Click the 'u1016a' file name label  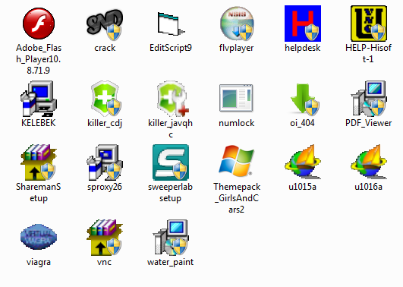[369, 187]
